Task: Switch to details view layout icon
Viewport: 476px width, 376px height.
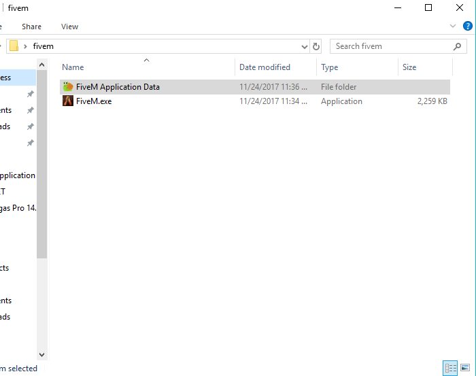Action: [450, 368]
